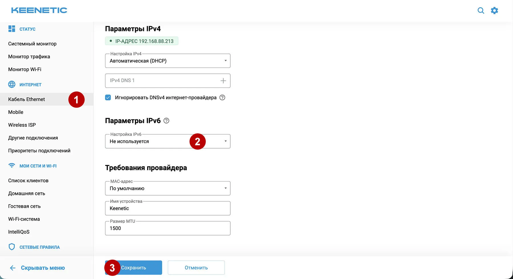The image size is (513, 279).
Task: Click the Status grid icon in sidebar
Action: coord(12,28)
